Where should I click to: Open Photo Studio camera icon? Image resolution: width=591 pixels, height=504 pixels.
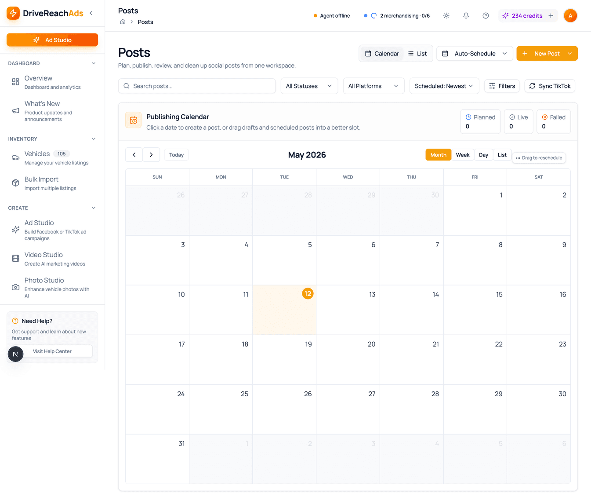pyautogui.click(x=15, y=287)
